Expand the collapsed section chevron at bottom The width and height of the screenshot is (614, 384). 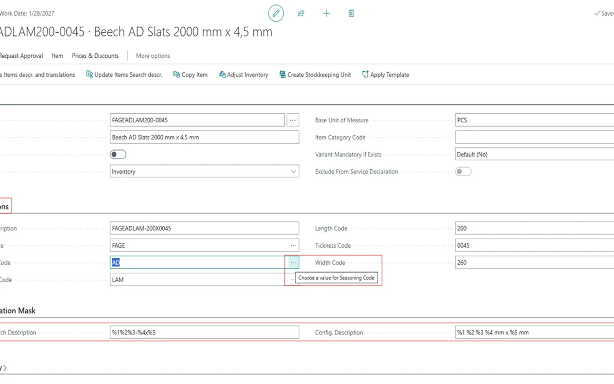5,367
